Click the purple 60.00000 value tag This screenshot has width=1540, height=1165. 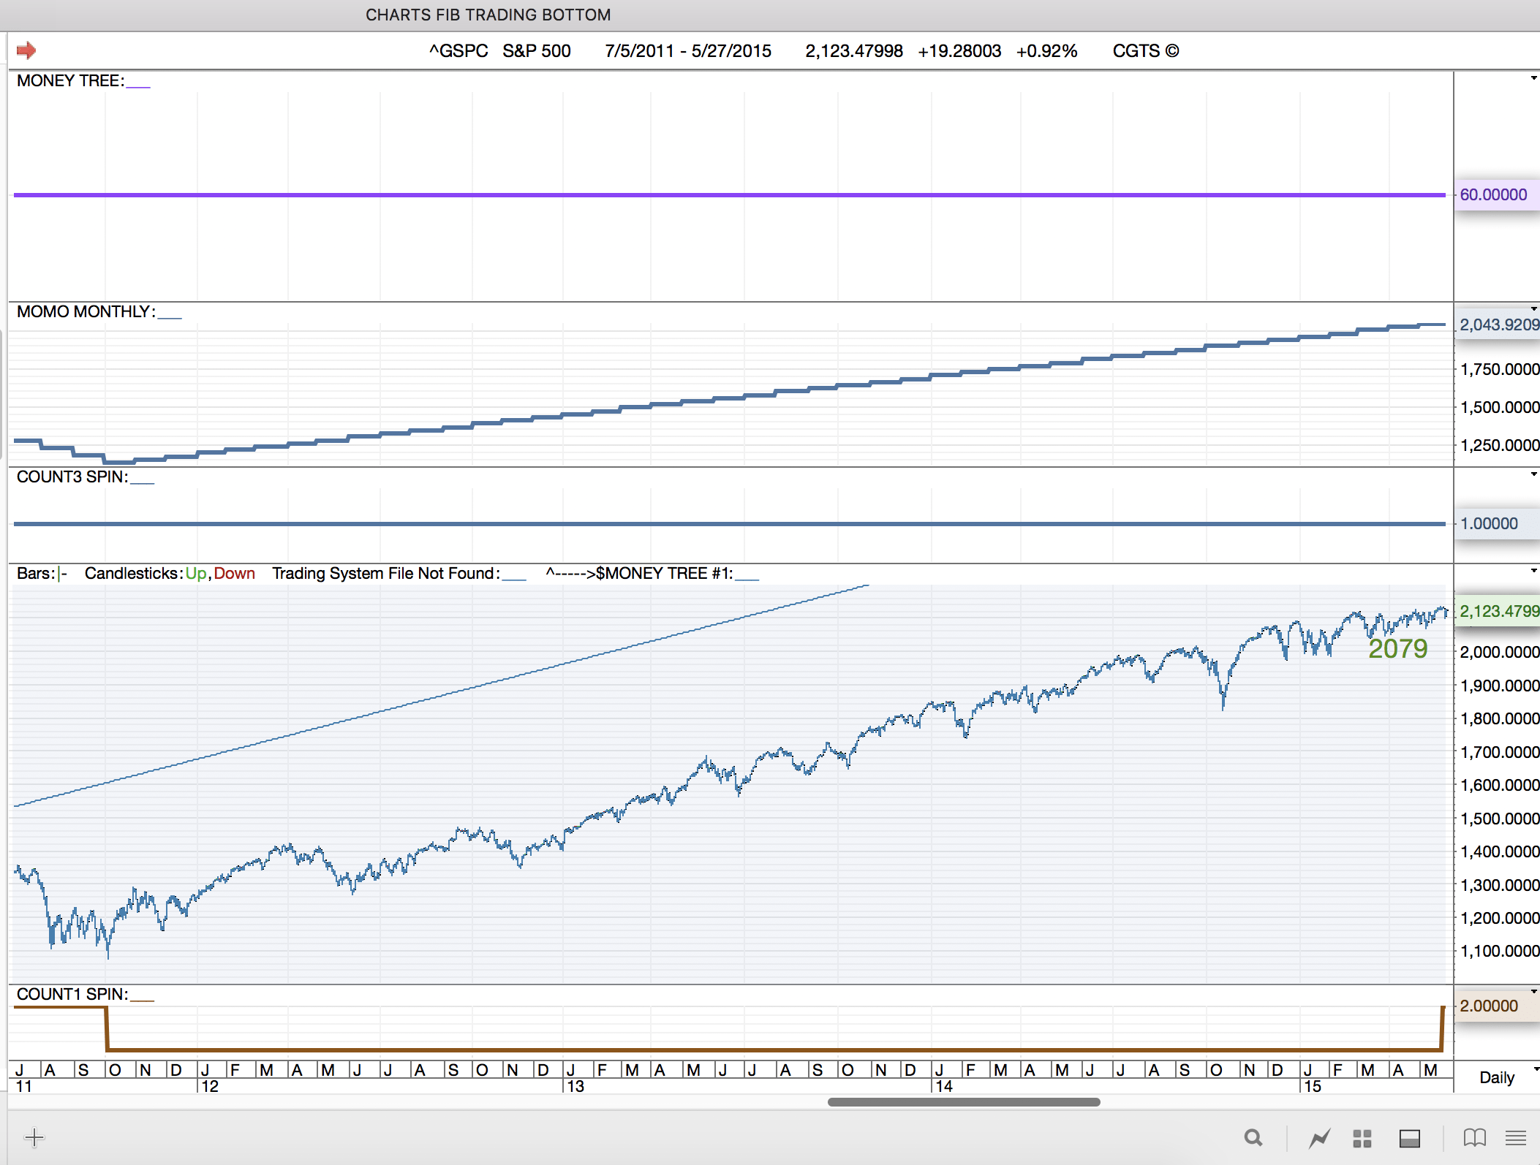(x=1493, y=195)
